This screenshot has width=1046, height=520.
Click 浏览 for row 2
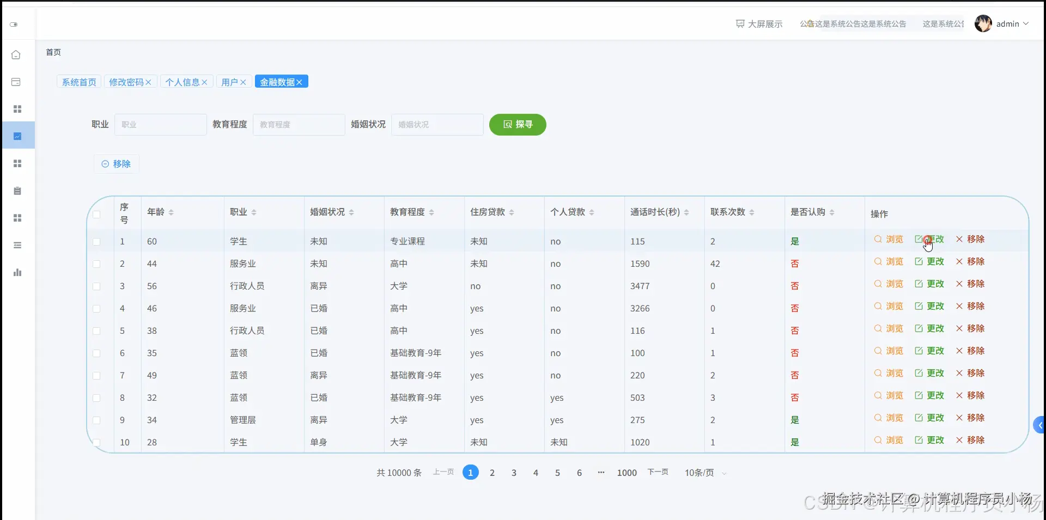tap(889, 262)
